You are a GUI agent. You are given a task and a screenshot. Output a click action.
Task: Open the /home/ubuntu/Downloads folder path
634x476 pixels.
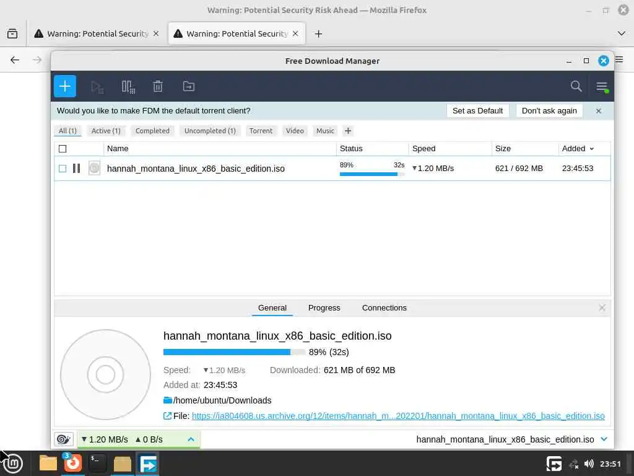pyautogui.click(x=222, y=400)
